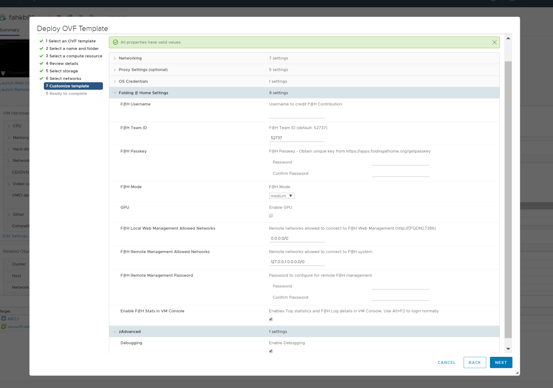Click the scrollbar down arrow
The image size is (553, 388).
tap(508, 349)
